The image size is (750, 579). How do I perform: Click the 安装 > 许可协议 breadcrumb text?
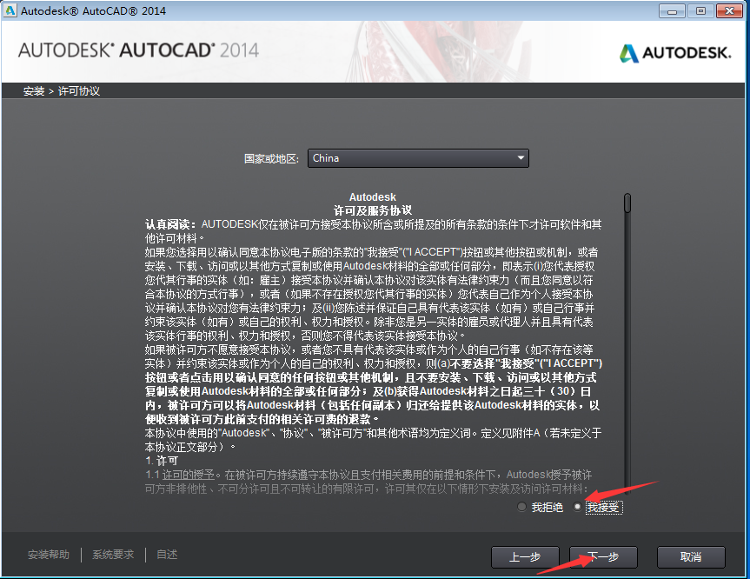(62, 91)
